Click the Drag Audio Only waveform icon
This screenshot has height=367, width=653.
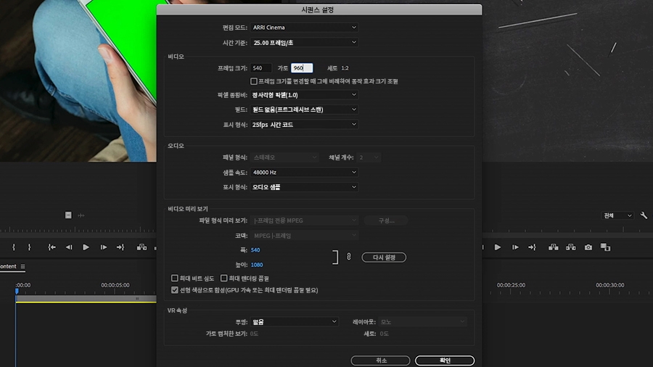[x=81, y=215]
